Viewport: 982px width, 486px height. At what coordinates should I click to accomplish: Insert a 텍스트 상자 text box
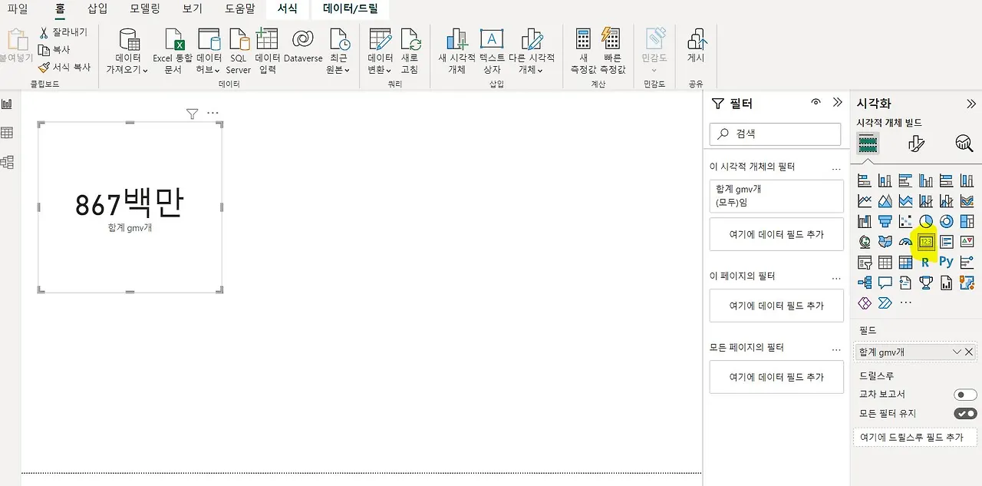(x=492, y=51)
